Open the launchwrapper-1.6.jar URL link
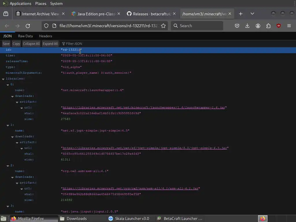This screenshot has width=296, height=222. pyautogui.click(x=144, y=108)
